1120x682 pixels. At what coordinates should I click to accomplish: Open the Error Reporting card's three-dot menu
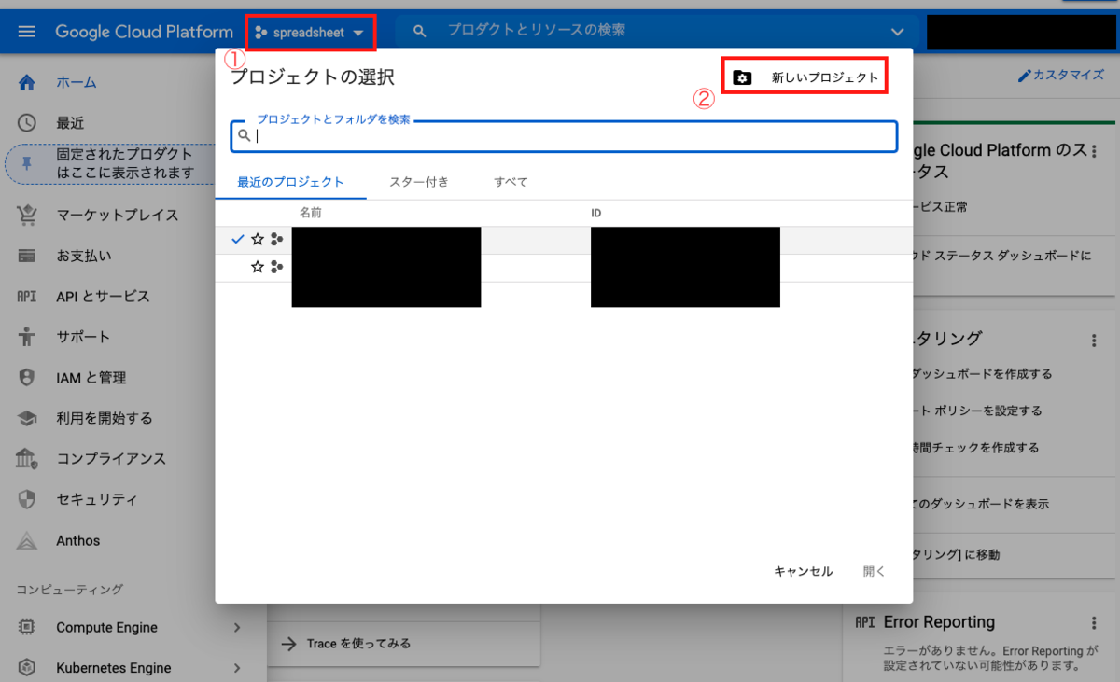click(1094, 623)
